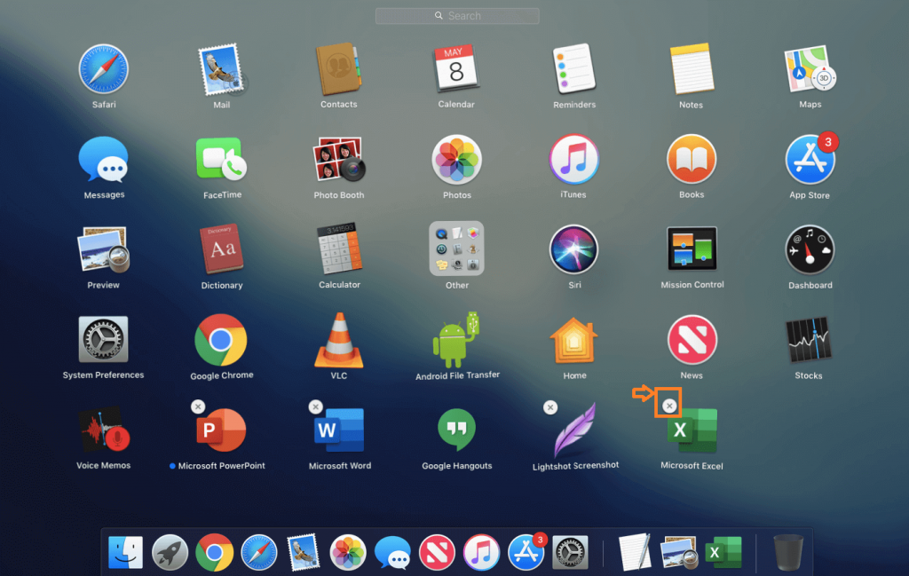Launch Google Hangouts
The width and height of the screenshot is (909, 576).
457,430
